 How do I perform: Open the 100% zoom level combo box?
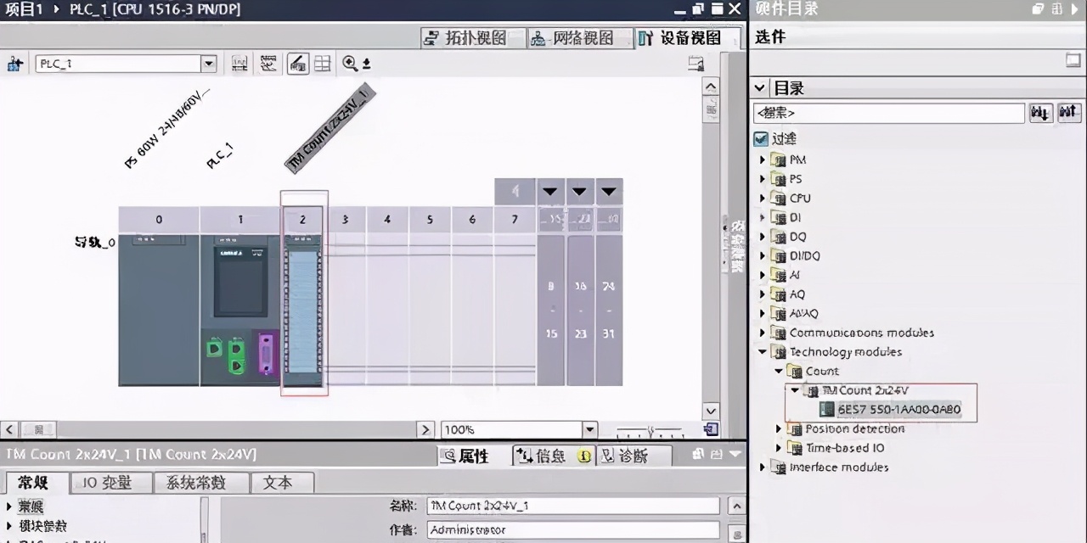click(x=589, y=429)
